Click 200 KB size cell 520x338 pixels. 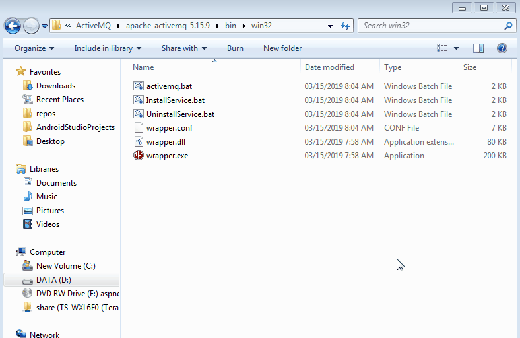(495, 156)
